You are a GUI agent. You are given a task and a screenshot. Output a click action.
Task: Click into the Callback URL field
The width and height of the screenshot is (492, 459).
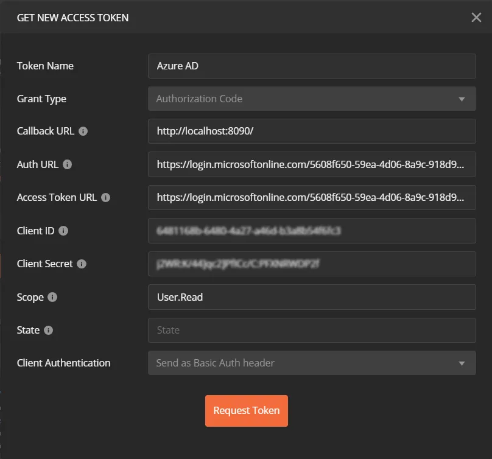312,131
